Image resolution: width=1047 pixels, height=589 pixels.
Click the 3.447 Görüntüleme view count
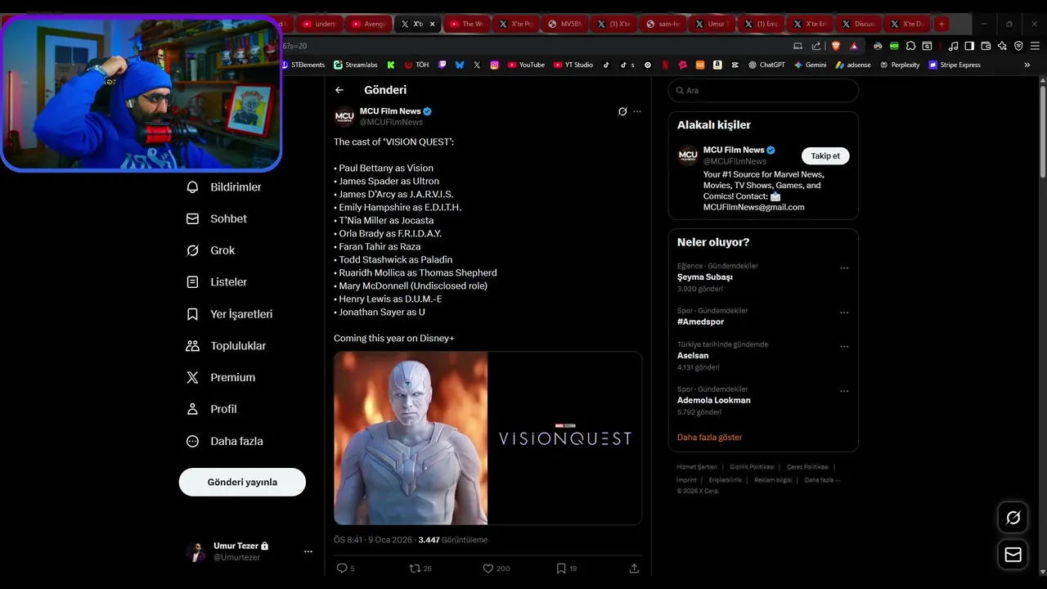(452, 540)
